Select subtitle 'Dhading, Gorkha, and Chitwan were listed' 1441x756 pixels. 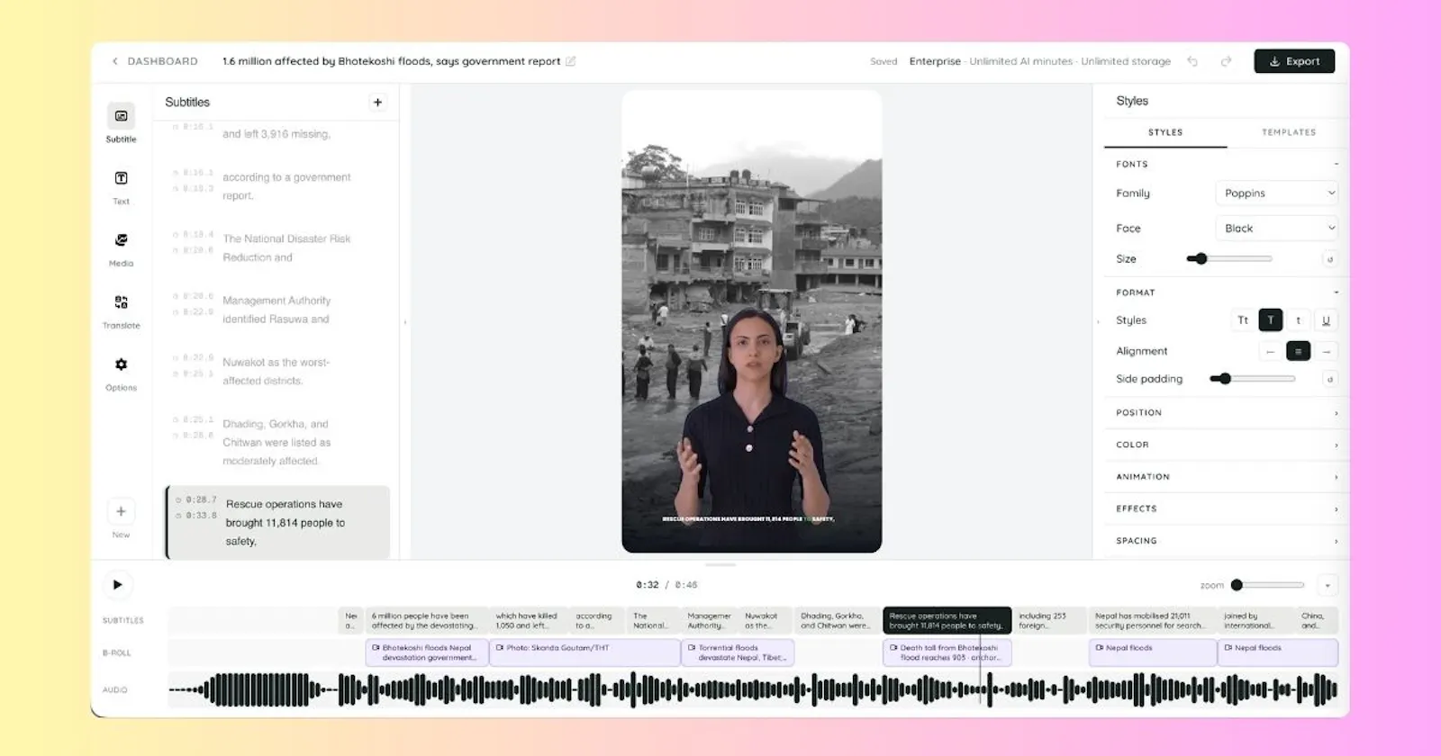[278, 442]
